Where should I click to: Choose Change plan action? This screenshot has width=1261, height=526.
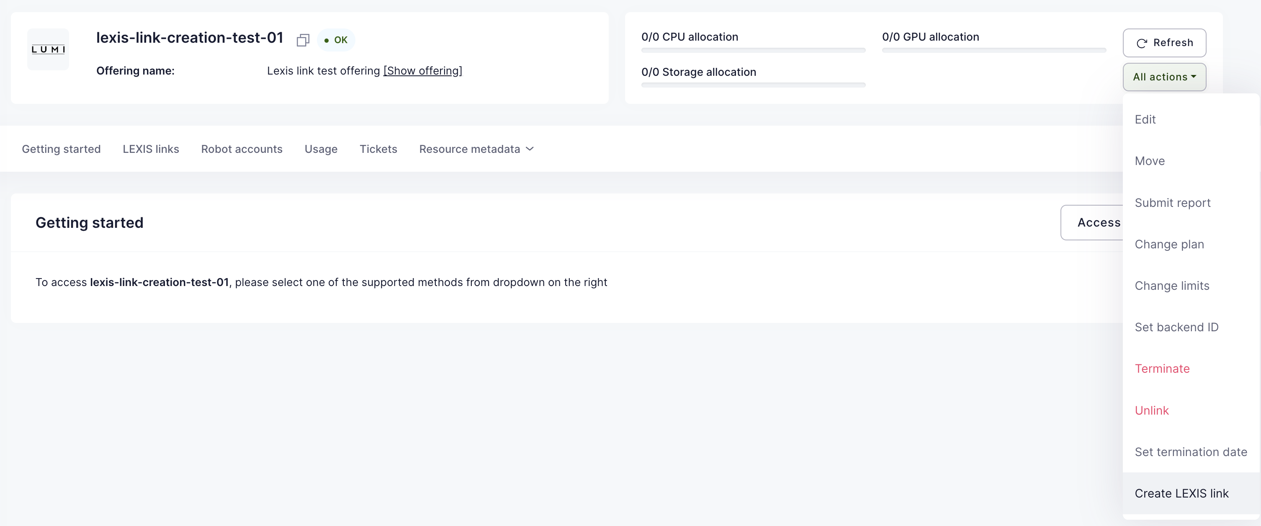[x=1169, y=245]
